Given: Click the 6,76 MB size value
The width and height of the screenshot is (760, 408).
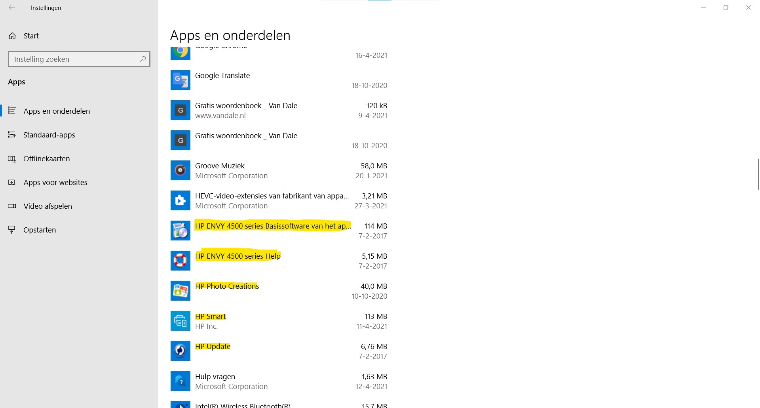Looking at the screenshot, I should (374, 347).
